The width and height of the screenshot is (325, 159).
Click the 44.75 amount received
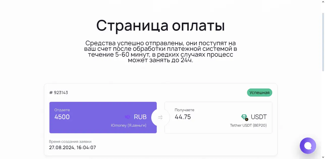pos(183,117)
